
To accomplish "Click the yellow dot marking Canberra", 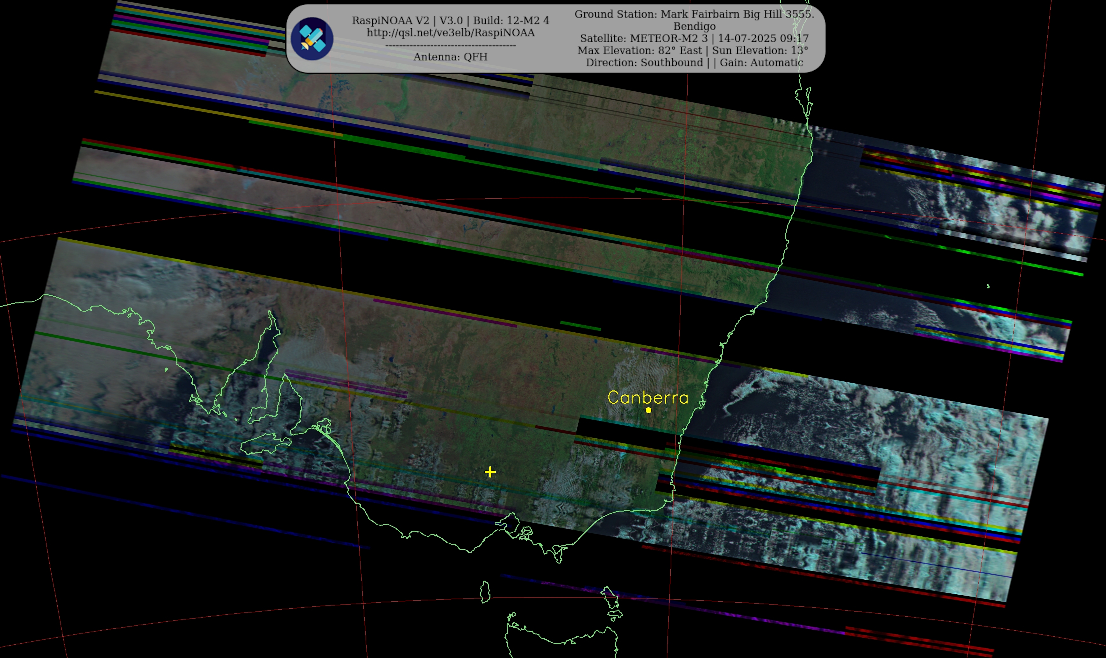I will click(648, 410).
